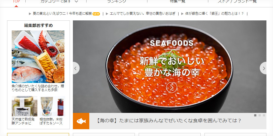Screen dimensions: 273x136
Task: Open the 海の幸 caption link below banner
Action: coord(169,121)
